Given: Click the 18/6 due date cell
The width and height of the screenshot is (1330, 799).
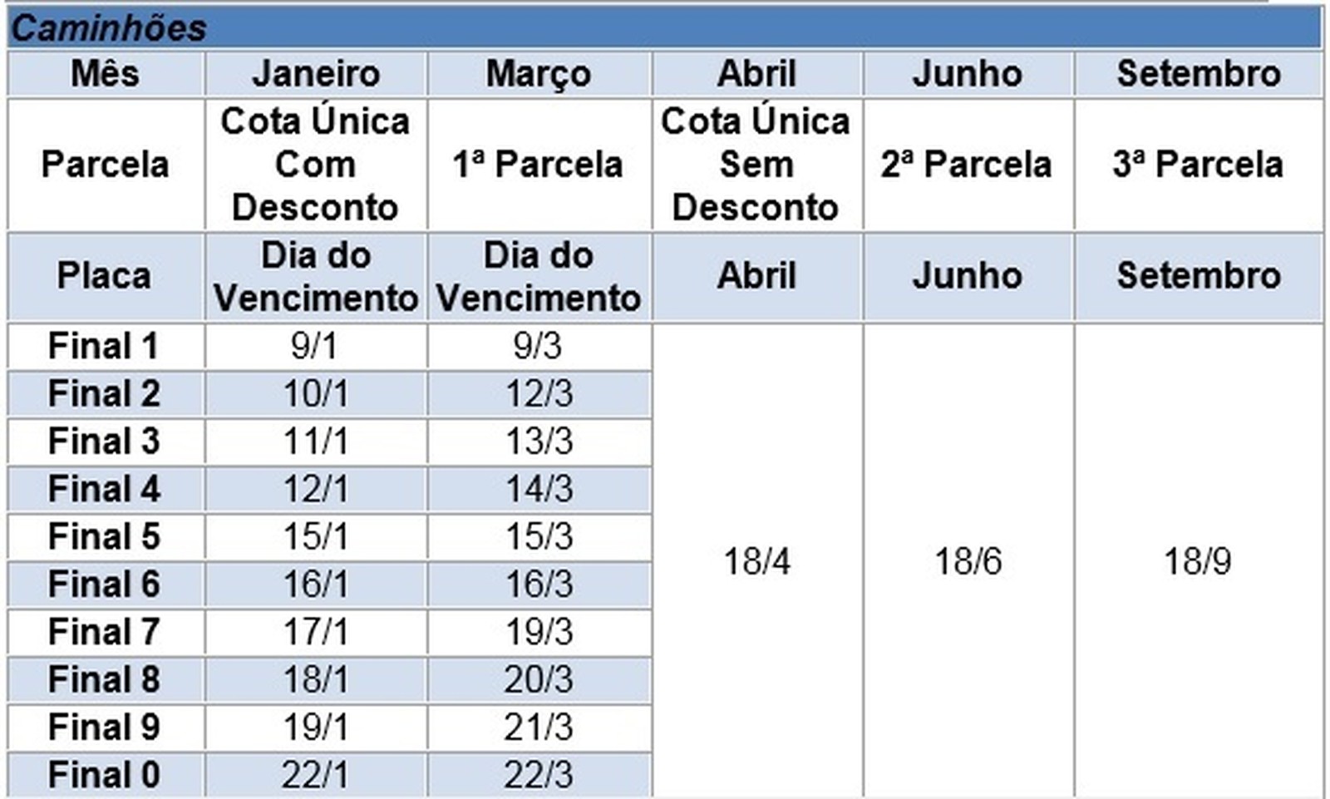Looking at the screenshot, I should (968, 561).
